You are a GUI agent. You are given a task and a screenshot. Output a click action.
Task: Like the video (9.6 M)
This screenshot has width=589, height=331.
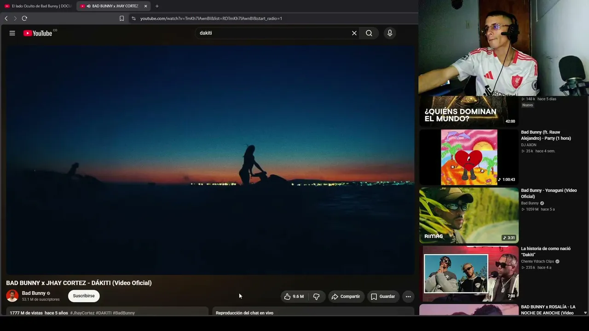tap(294, 297)
